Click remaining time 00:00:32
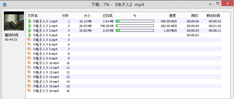The width and height of the screenshot is (234, 99). tap(215, 21)
